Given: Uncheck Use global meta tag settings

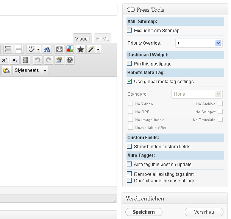Looking at the screenshot, I should pos(130,81).
